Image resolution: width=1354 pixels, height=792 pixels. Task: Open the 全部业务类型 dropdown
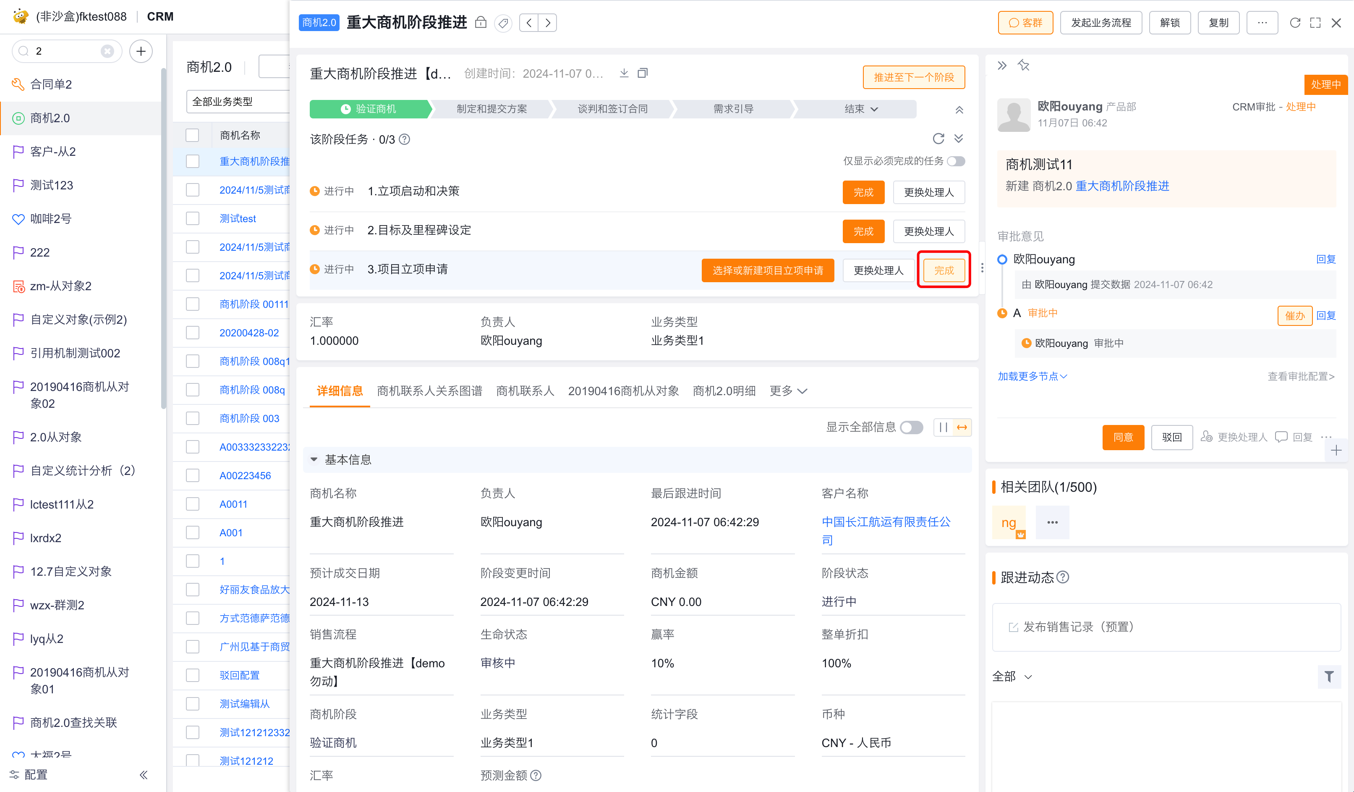click(238, 102)
